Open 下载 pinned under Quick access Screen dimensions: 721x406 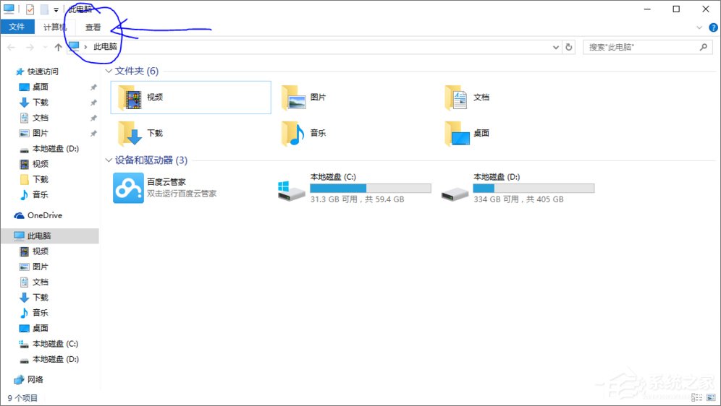pos(40,103)
